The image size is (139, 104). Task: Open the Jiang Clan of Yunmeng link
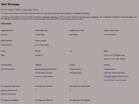pos(90,17)
